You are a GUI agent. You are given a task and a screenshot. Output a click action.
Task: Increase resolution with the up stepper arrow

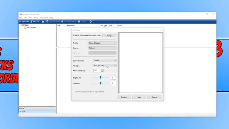coord(102,70)
